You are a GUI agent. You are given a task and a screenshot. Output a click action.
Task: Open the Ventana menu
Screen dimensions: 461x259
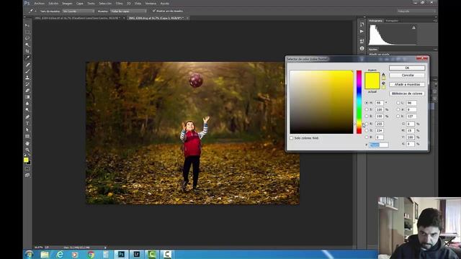pos(151,4)
